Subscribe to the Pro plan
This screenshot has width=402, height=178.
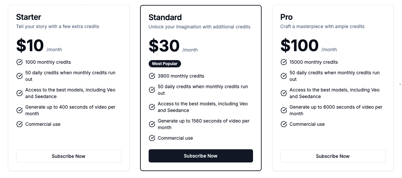coord(333,156)
